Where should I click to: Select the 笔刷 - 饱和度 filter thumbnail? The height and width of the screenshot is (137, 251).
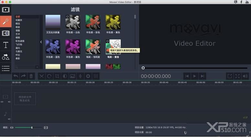pos(93,47)
